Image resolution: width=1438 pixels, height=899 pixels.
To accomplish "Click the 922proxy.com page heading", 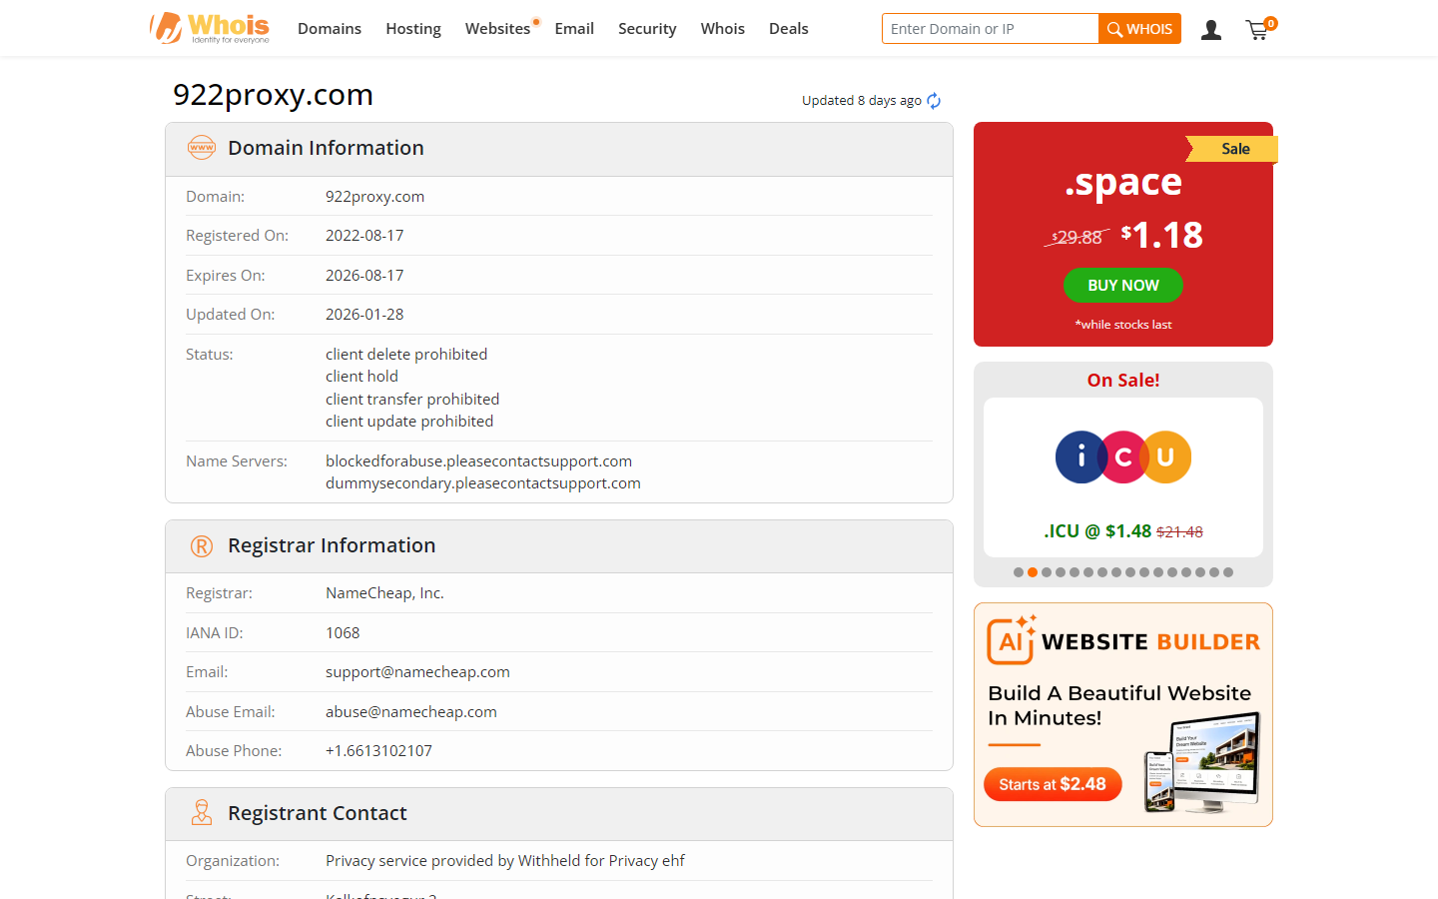I will pyautogui.click(x=273, y=95).
